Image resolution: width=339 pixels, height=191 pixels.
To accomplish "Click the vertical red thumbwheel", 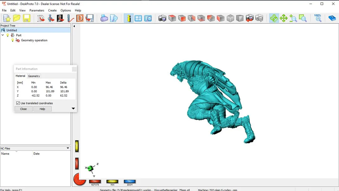I will click(x=77, y=163).
